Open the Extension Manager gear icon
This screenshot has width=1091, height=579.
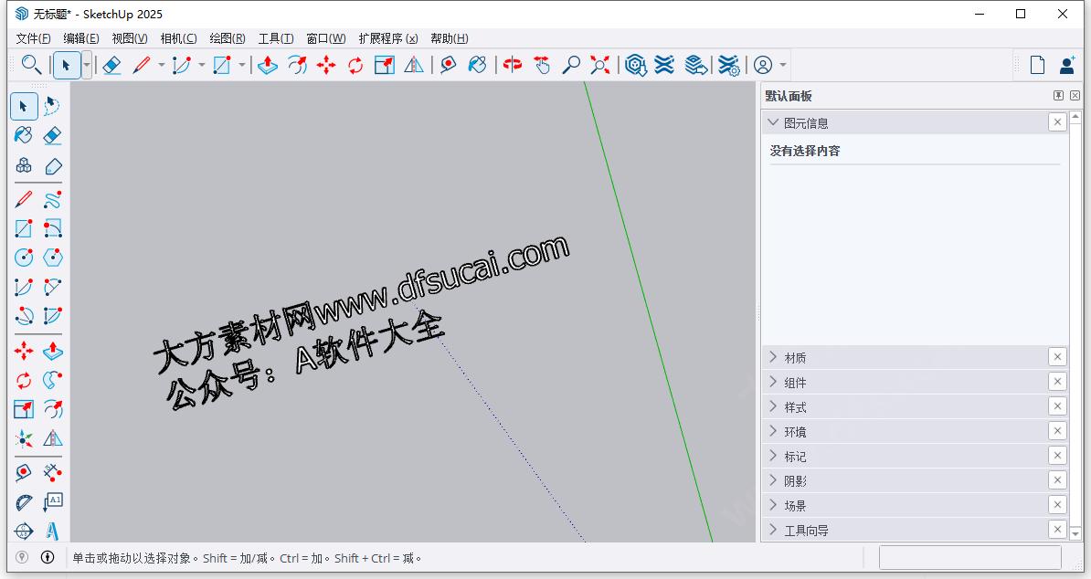pos(728,66)
